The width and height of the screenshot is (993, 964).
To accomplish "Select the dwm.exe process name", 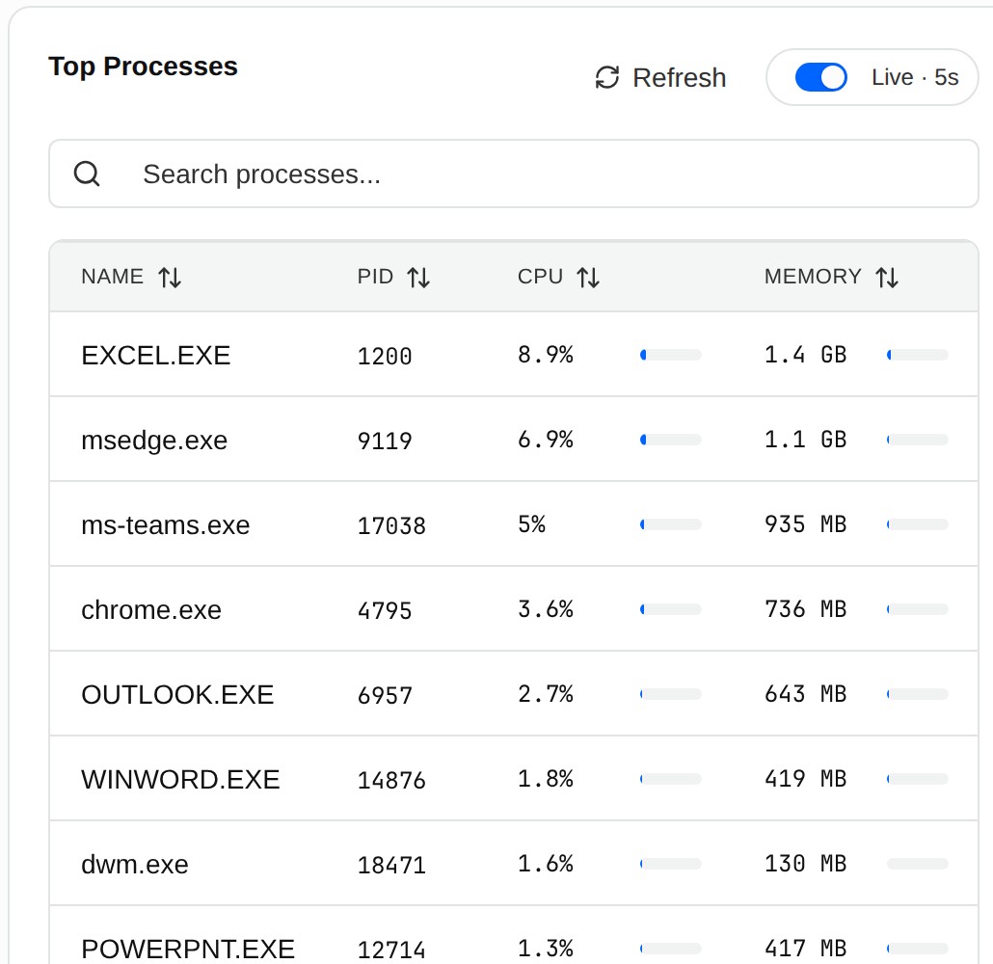I will (x=135, y=865).
